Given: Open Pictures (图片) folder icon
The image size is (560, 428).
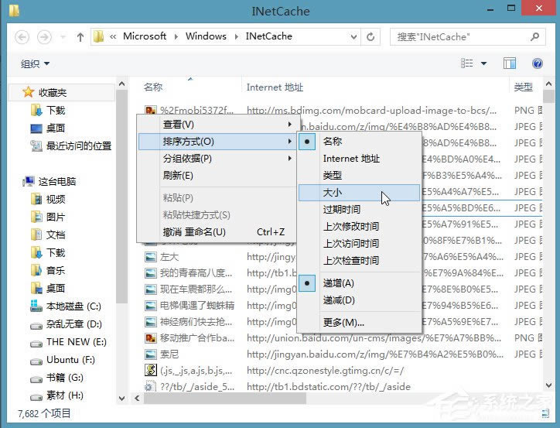Looking at the screenshot, I should click(x=36, y=217).
